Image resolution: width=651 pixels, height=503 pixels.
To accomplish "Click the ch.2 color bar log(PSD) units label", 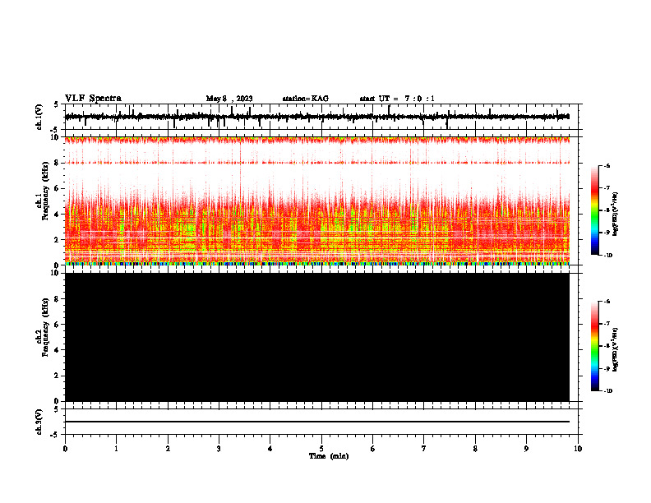I will [616, 349].
